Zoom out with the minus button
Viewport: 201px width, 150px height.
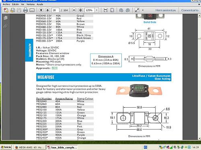[74, 10]
